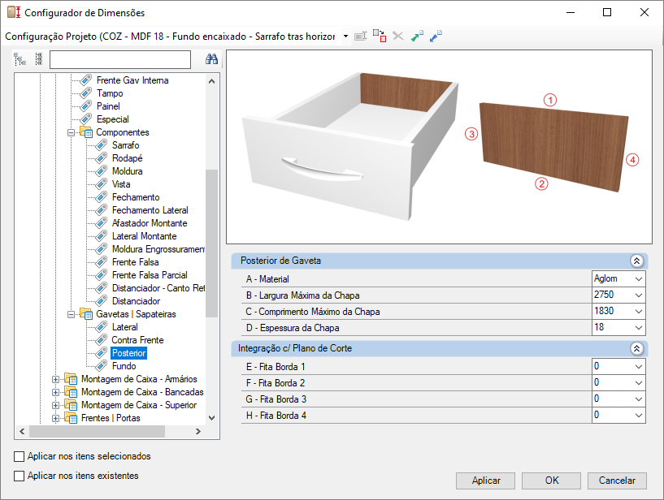Click the gray X delete configuration icon

398,36
